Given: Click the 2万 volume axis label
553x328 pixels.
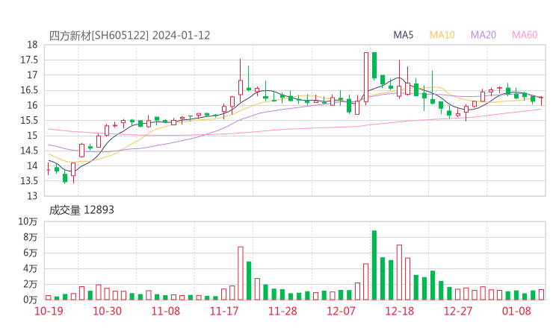Looking at the screenshot, I should pyautogui.click(x=31, y=284).
